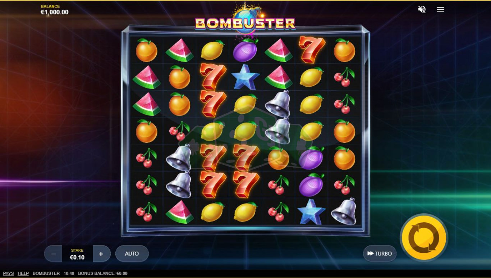491x278 pixels.
Task: Click the bottom-right silver bell symbol
Action: [x=344, y=211]
